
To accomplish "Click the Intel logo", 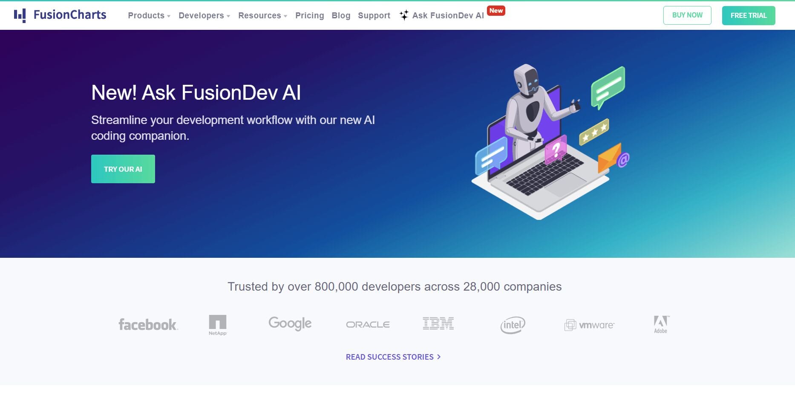I will point(513,325).
